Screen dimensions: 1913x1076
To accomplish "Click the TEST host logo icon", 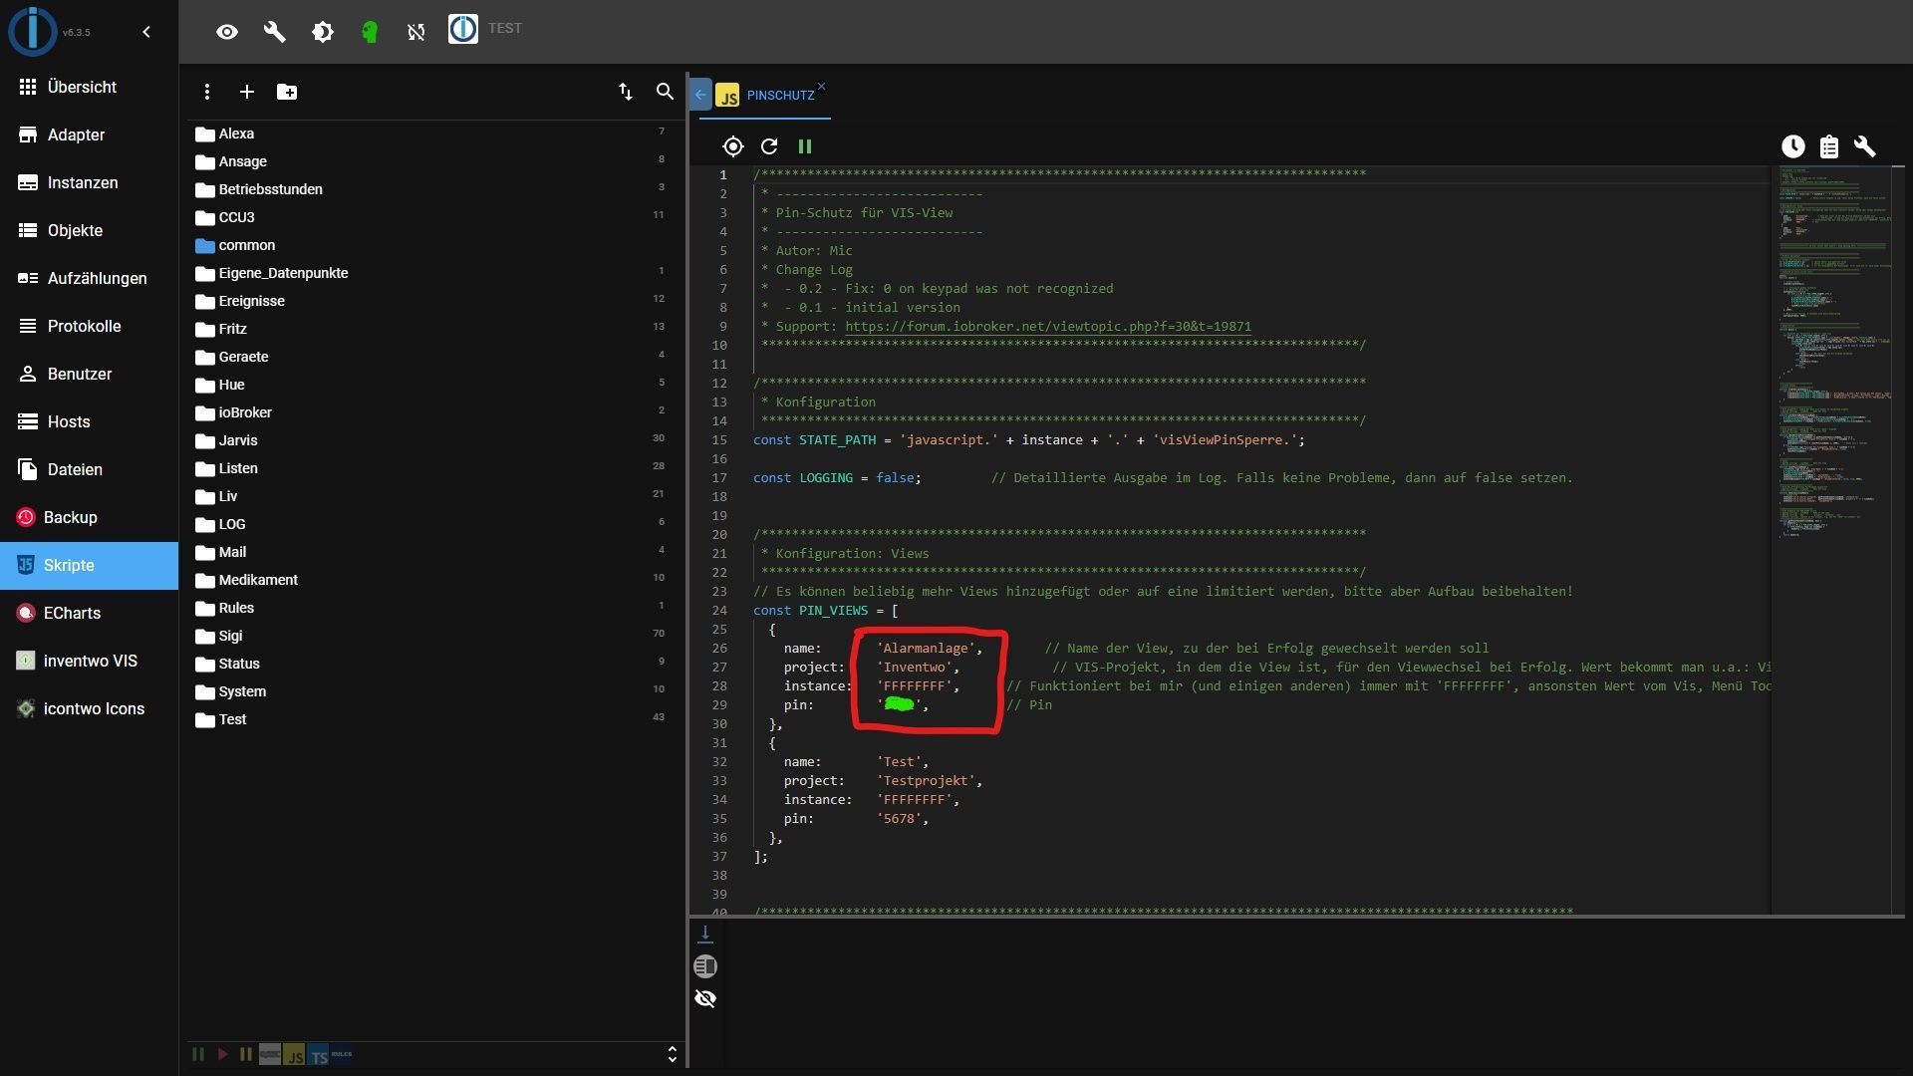I will (462, 29).
